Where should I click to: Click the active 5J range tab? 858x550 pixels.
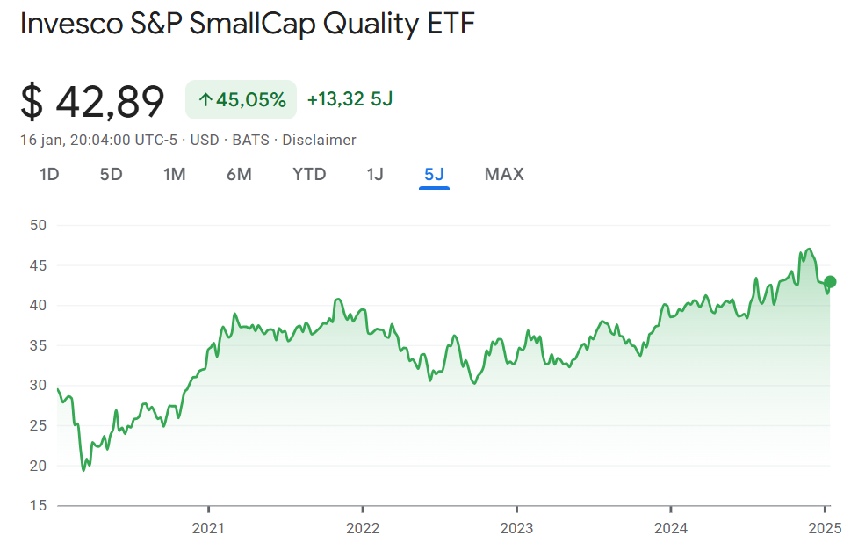[x=434, y=175]
